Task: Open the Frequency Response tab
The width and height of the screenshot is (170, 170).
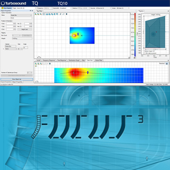Action: click(49, 60)
